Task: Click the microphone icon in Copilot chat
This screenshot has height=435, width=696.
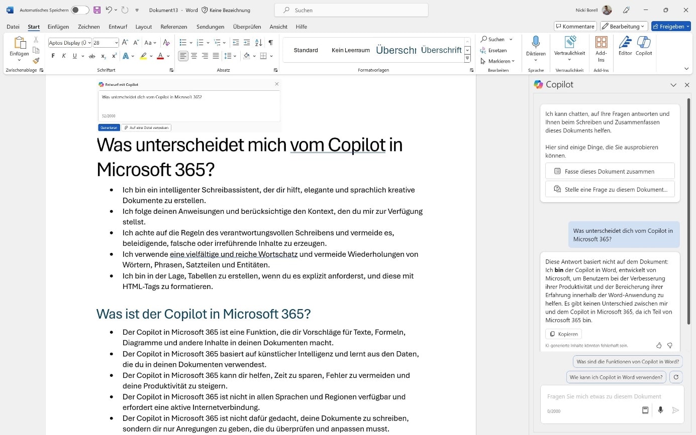Action: (660, 410)
